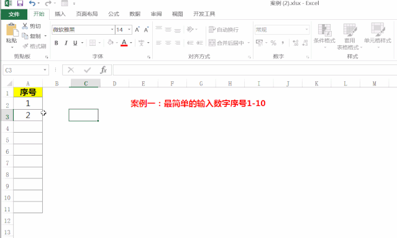Click the text orientation icon
The image size is (397, 238).
tap(190, 29)
